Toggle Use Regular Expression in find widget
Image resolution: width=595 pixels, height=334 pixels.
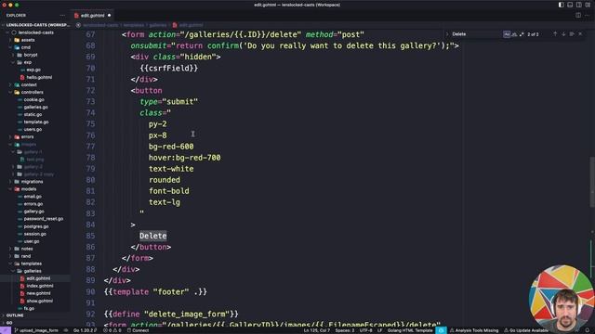[x=522, y=34]
